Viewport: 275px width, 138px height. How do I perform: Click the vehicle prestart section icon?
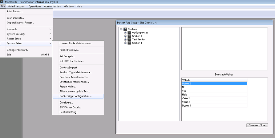point(129,32)
